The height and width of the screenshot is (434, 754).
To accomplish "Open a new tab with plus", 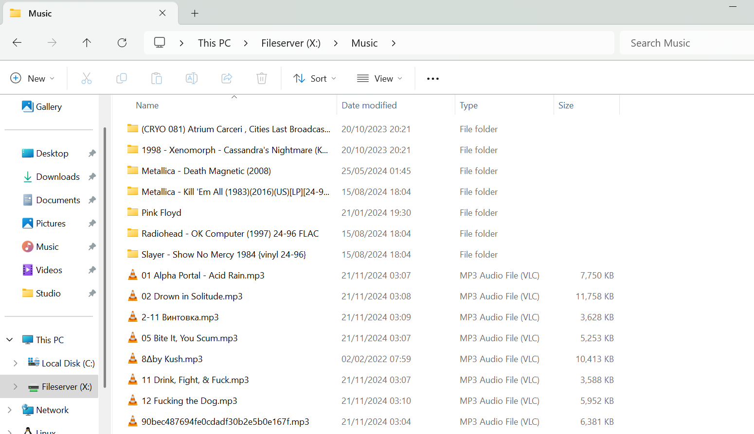I will [x=195, y=13].
